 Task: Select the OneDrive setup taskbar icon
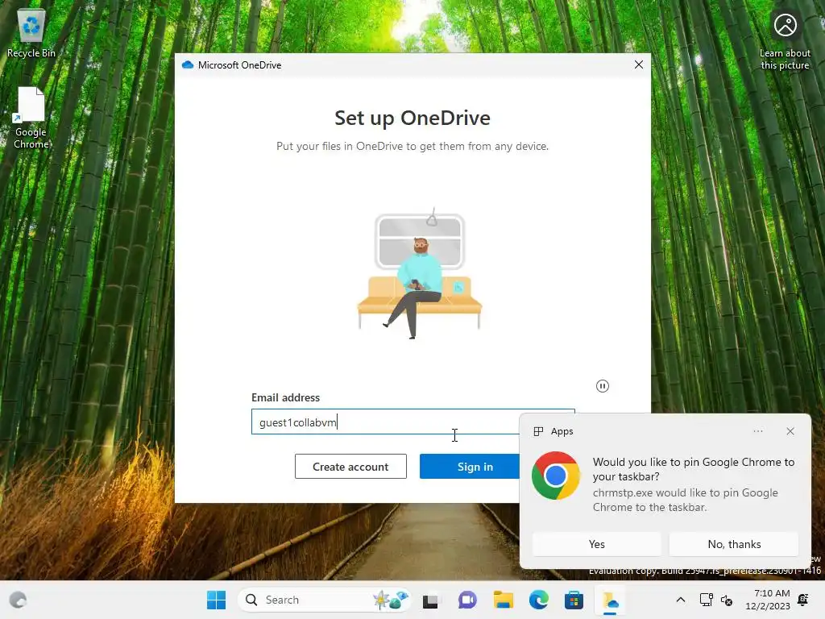point(611,600)
